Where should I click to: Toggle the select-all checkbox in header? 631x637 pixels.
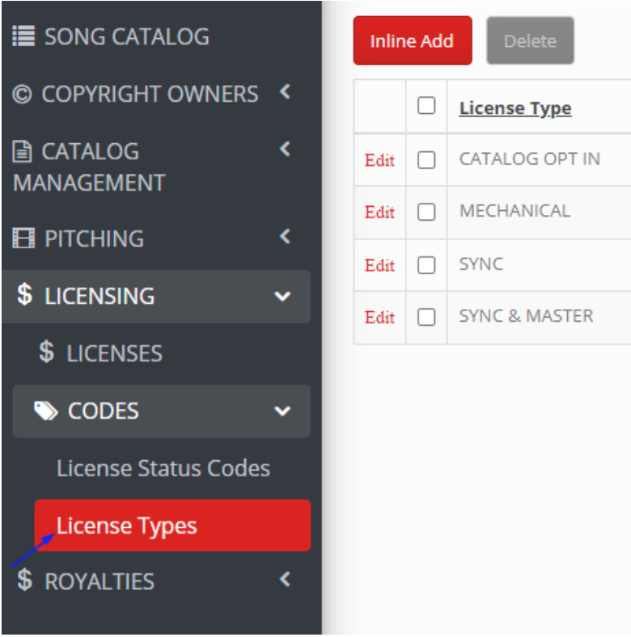coord(426,106)
